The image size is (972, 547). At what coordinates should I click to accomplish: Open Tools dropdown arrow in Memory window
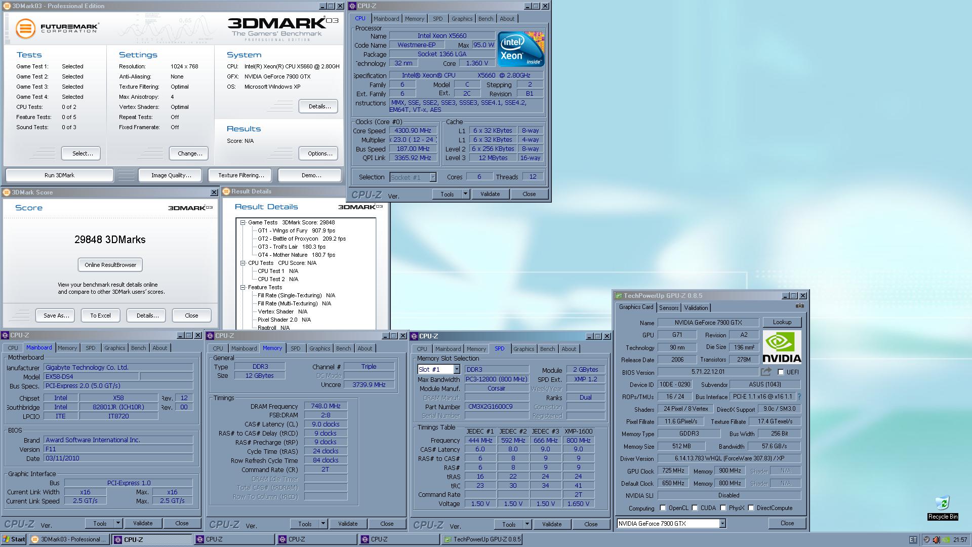tap(323, 524)
